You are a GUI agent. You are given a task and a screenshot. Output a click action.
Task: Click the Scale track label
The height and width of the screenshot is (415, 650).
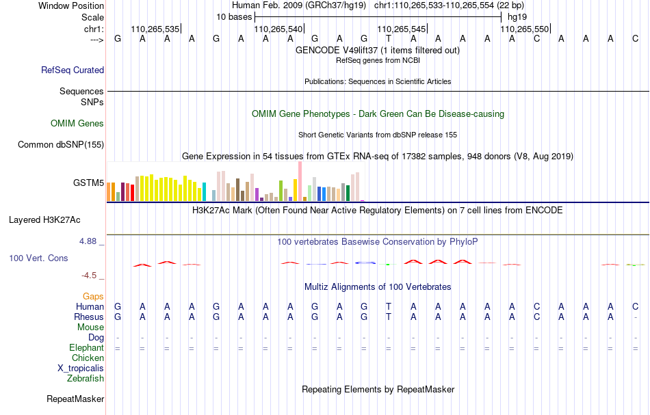click(92, 17)
